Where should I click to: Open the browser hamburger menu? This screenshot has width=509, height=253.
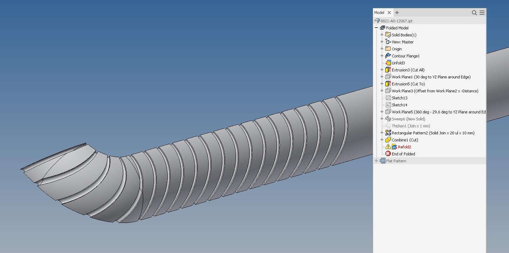point(482,13)
